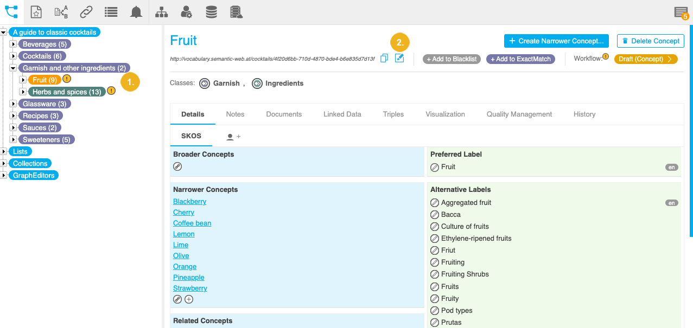Collapse Garnish and other ingredients node
Image resolution: width=693 pixels, height=328 pixels.
click(x=14, y=68)
